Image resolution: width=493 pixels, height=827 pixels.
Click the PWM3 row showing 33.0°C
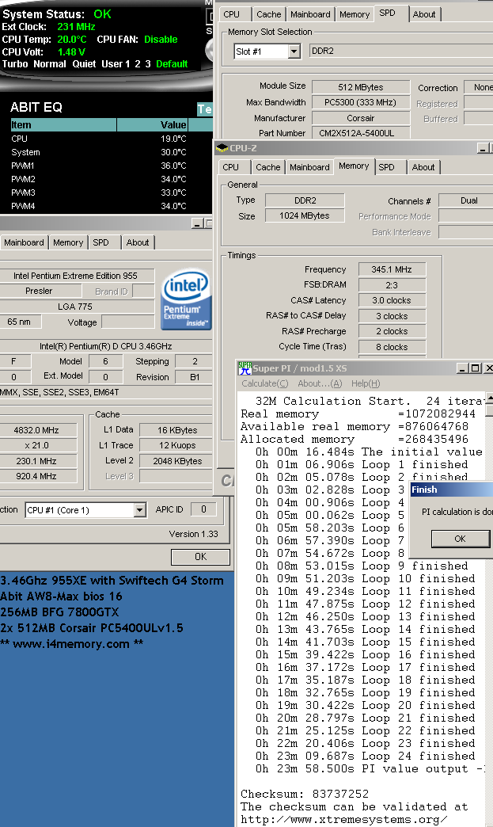(98, 192)
